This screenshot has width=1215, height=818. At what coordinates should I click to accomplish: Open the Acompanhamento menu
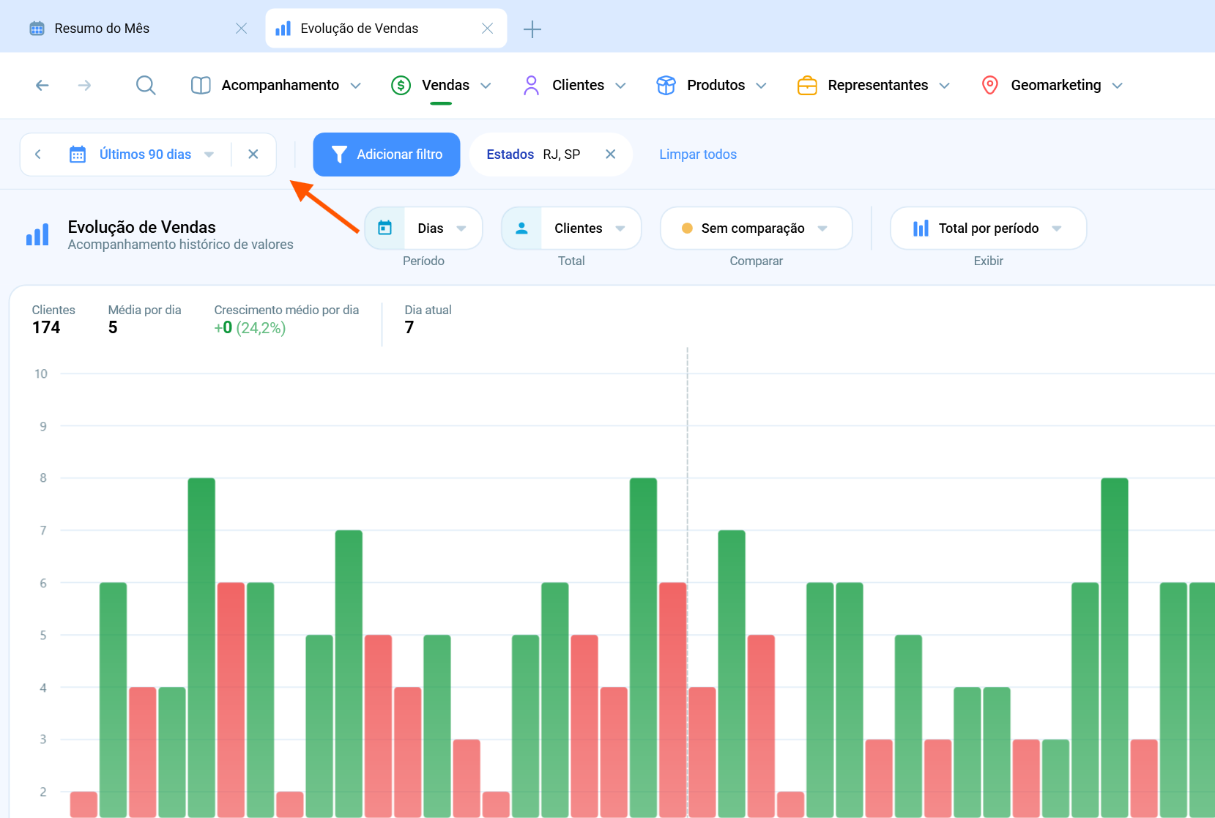tap(280, 86)
